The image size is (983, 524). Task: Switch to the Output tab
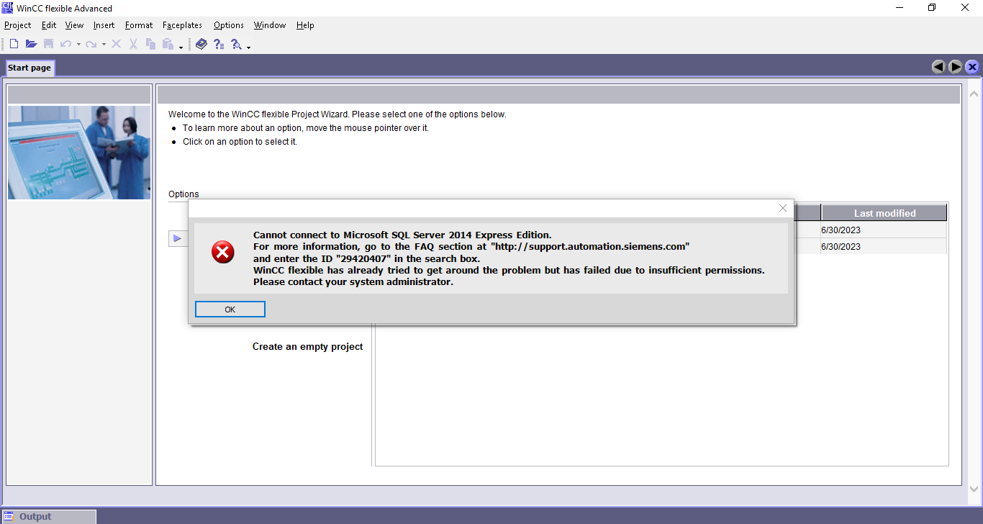point(48,516)
